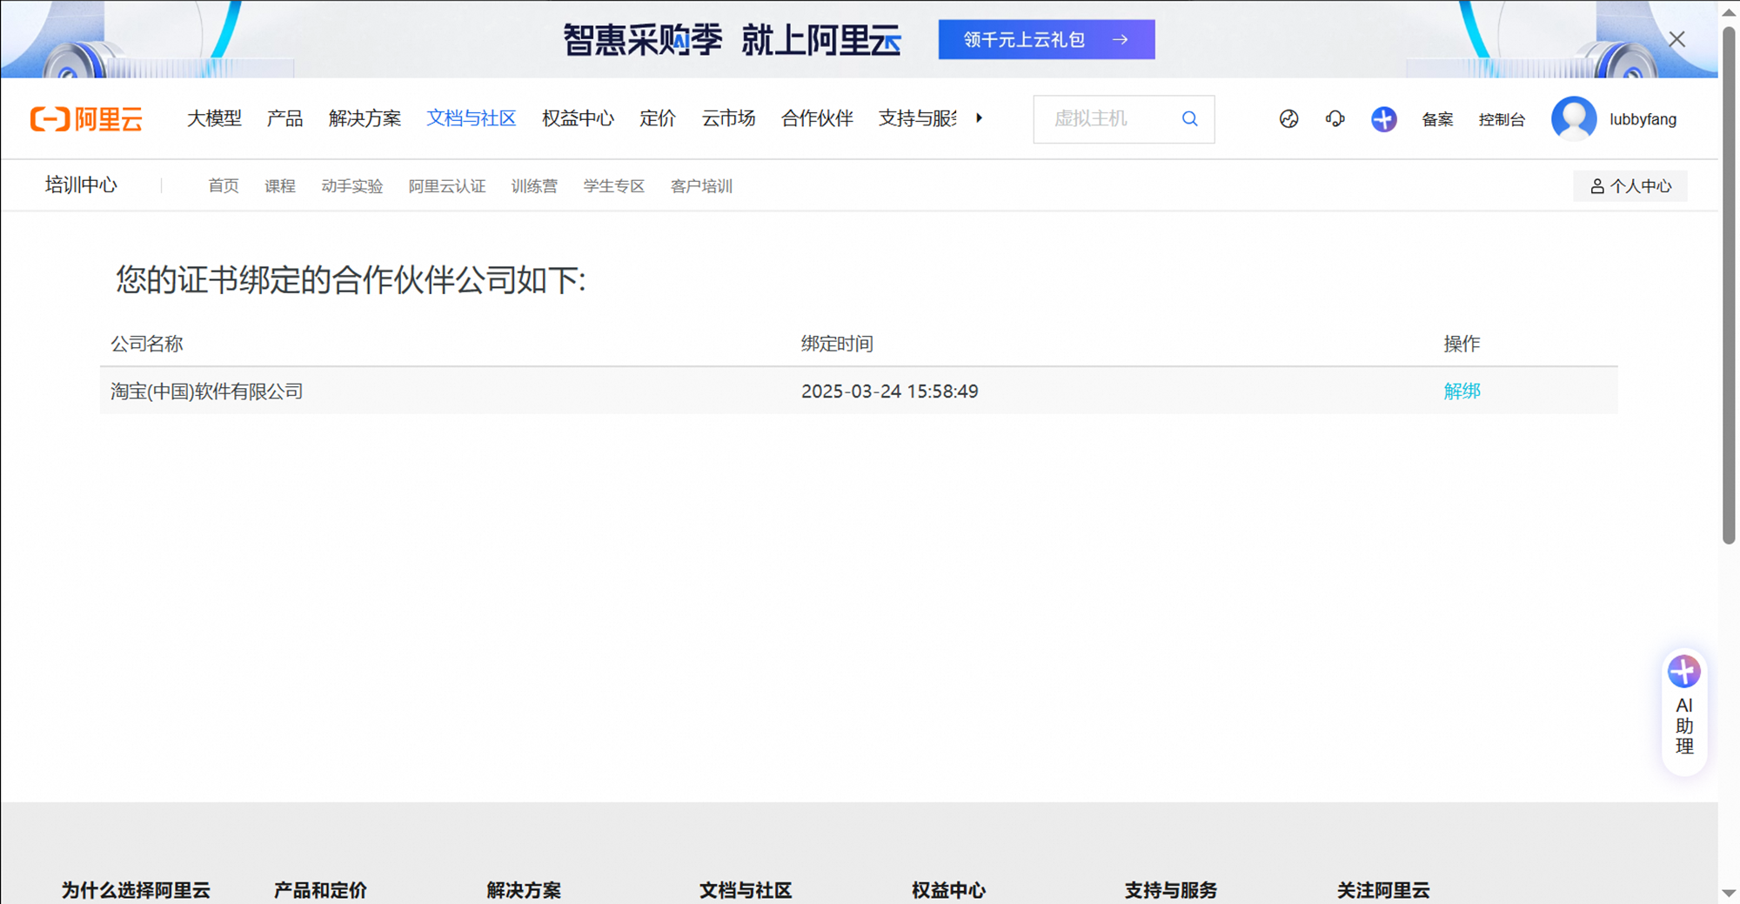
Task: Open the 阿里云认证 tab
Action: coord(447,186)
